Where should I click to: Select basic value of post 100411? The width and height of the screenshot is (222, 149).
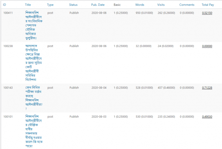[121, 13]
